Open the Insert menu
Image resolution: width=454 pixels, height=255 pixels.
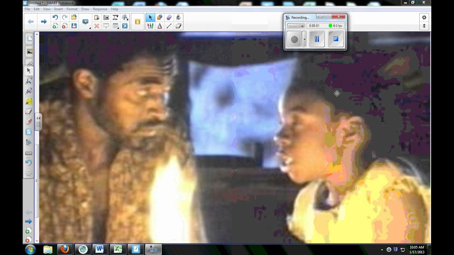click(59, 9)
